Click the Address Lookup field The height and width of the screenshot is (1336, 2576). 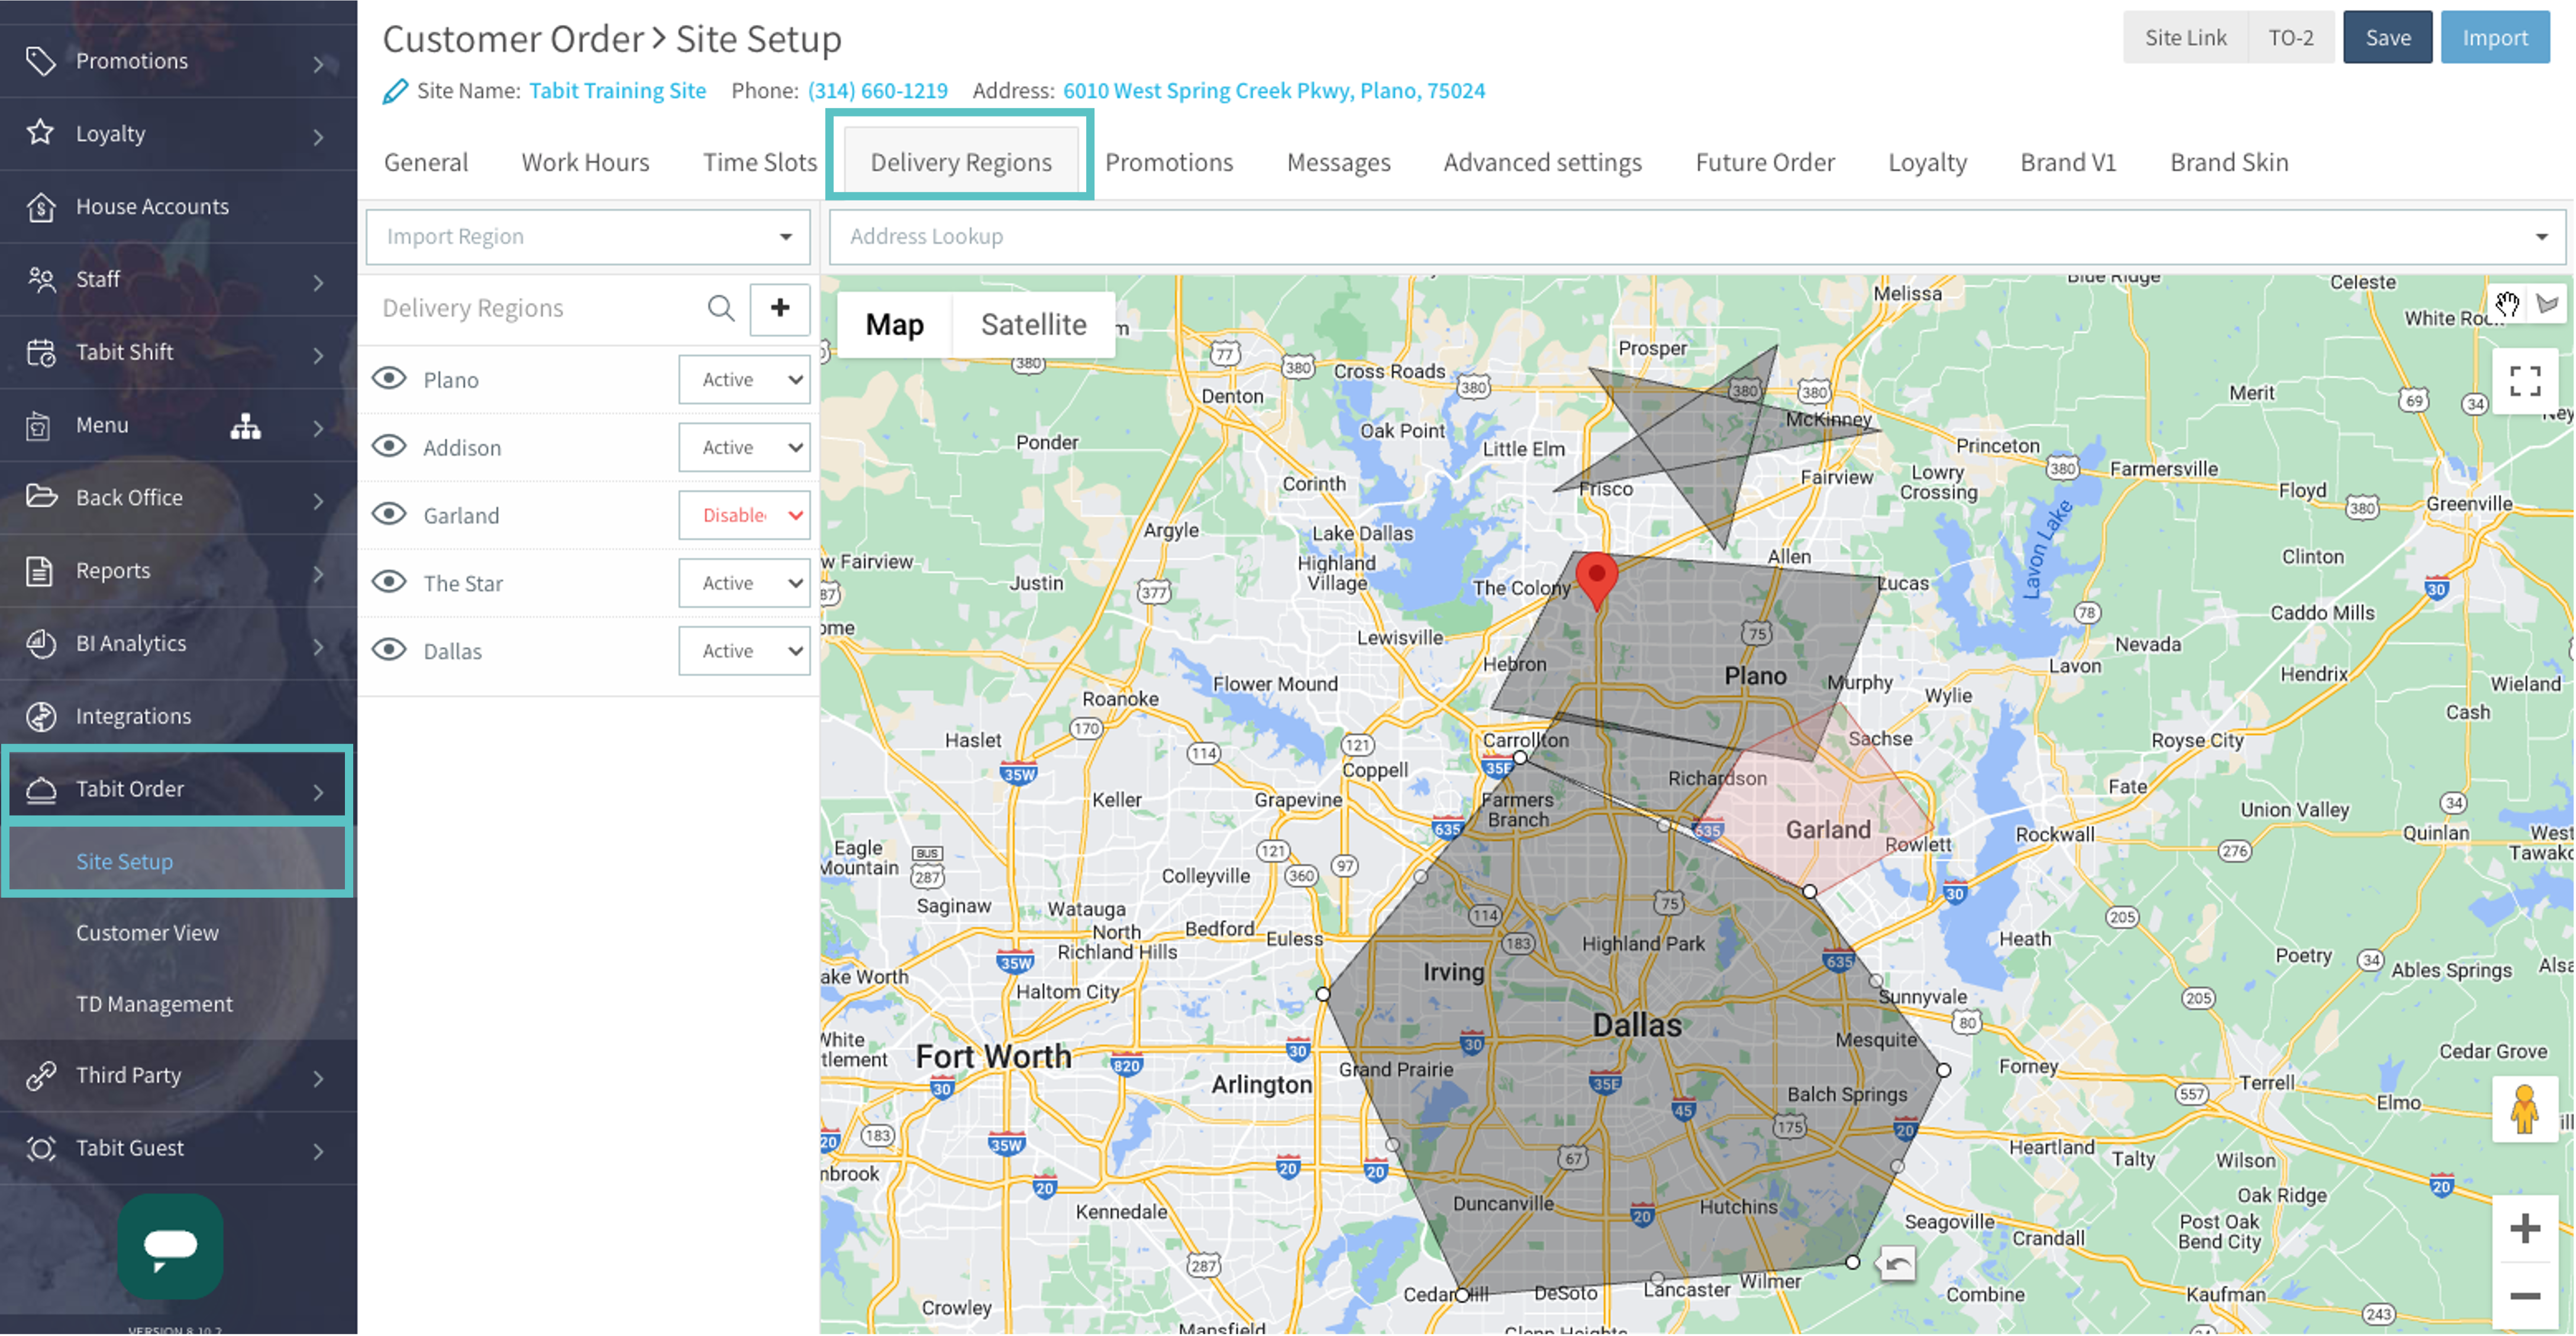pos(1680,237)
